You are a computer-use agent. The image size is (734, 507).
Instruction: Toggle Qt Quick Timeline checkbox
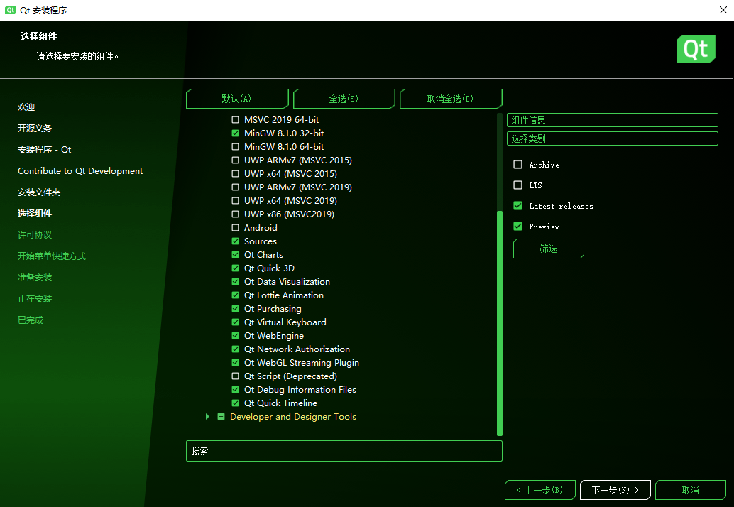236,403
